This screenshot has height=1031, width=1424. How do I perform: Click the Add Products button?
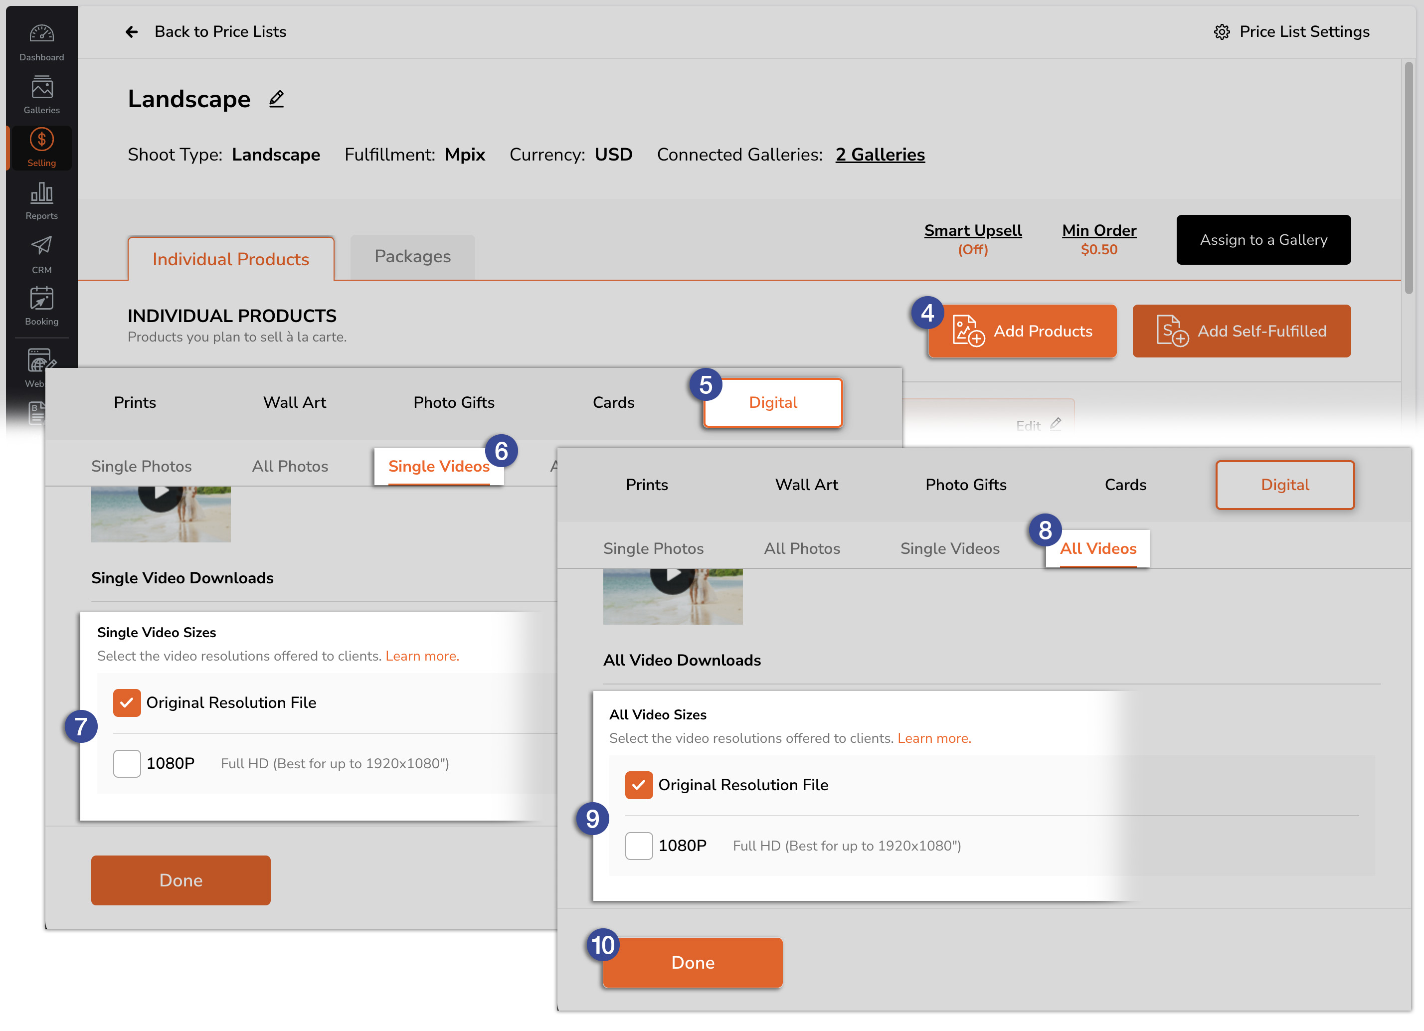1022,331
